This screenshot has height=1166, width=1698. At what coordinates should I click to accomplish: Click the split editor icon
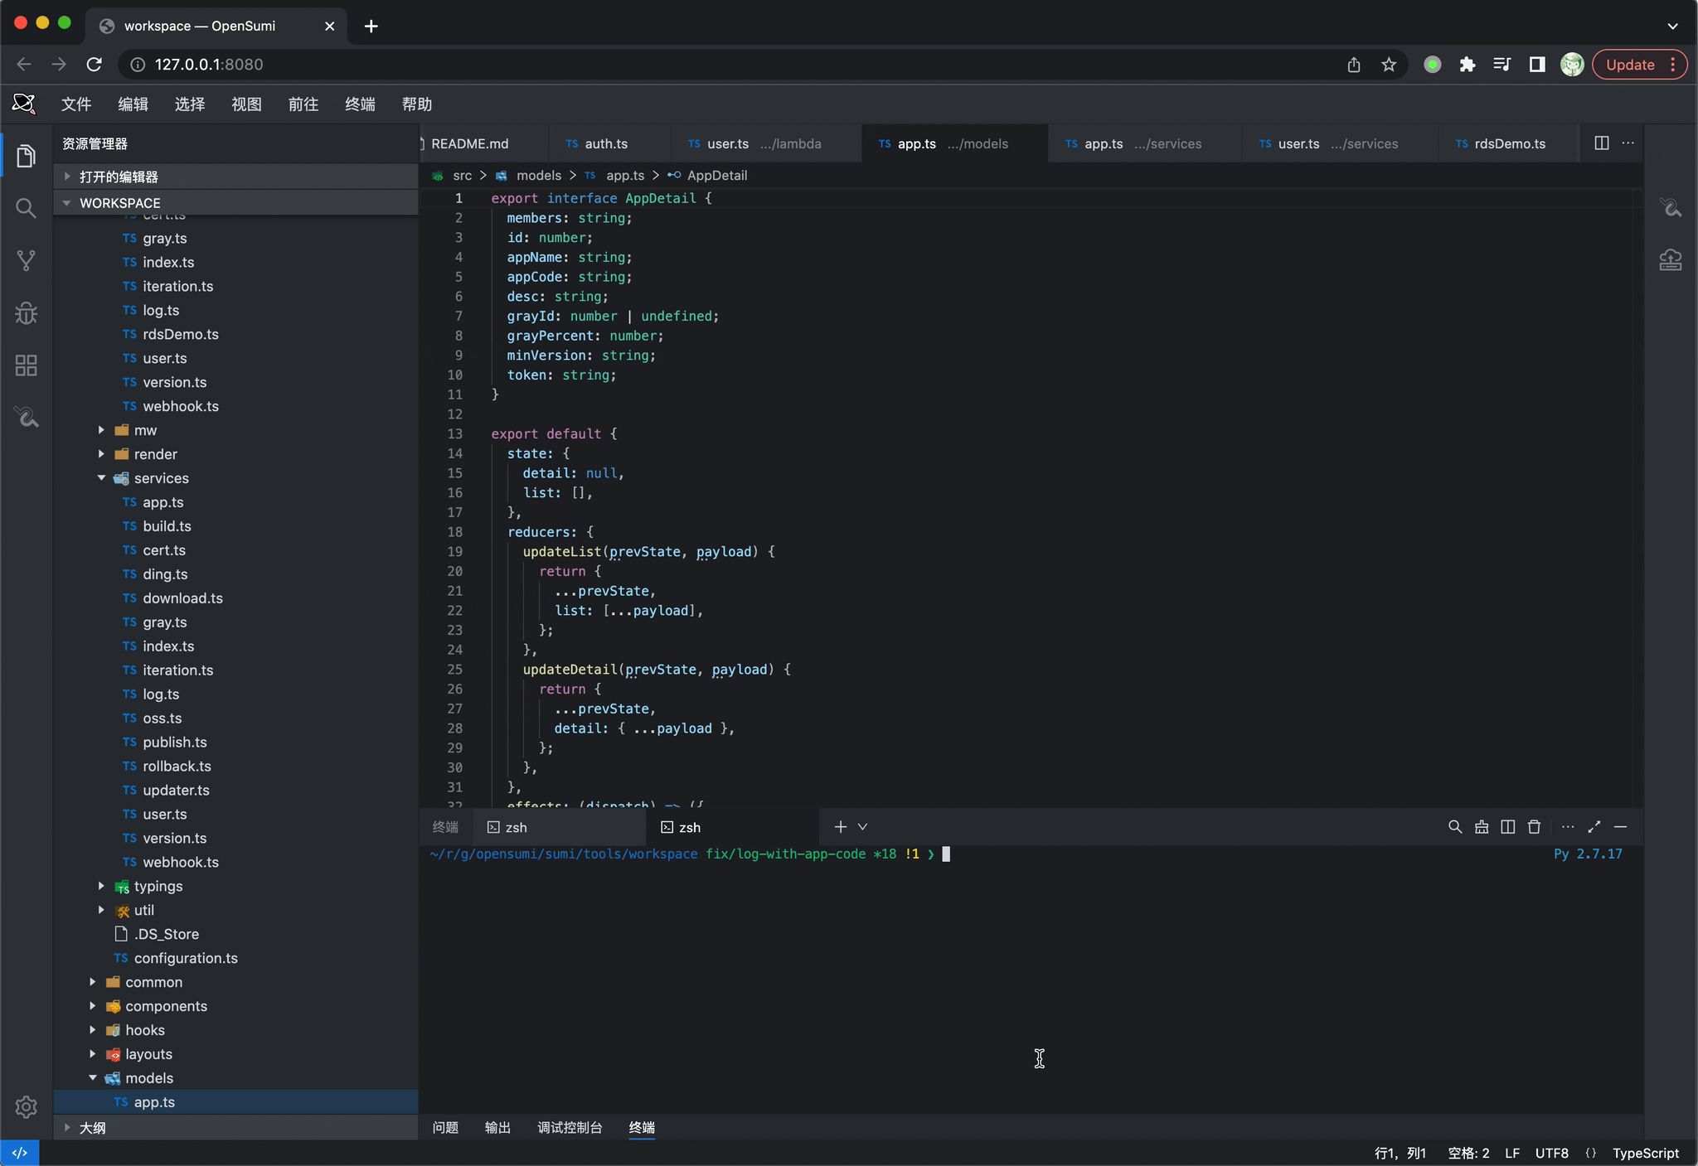tap(1601, 143)
